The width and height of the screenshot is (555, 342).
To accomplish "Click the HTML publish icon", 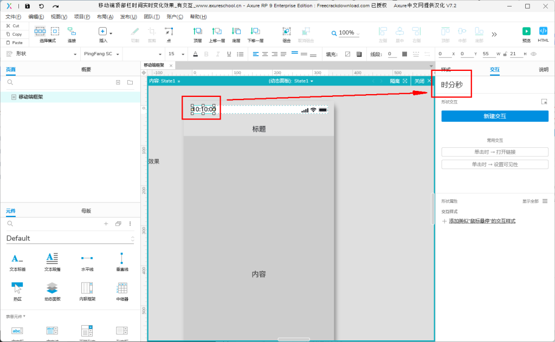I will (x=543, y=31).
